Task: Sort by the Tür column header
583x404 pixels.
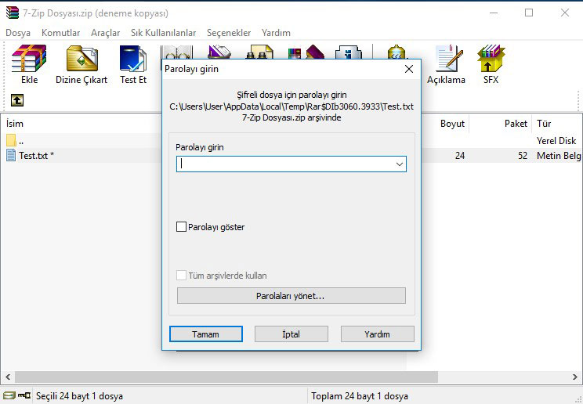Action: coord(544,124)
